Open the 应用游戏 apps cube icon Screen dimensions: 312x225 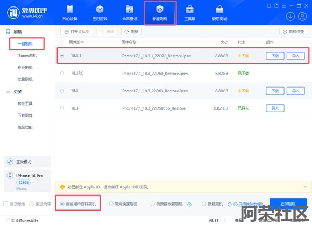pyautogui.click(x=100, y=13)
